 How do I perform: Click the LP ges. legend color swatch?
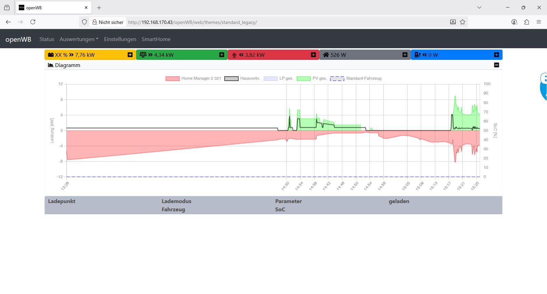pos(270,79)
